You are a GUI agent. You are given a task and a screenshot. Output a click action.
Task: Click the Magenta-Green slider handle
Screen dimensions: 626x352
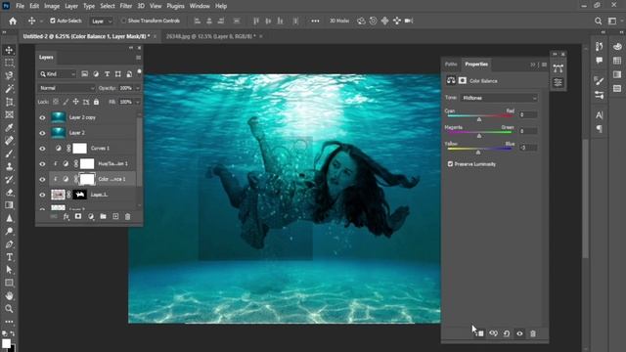479,136
